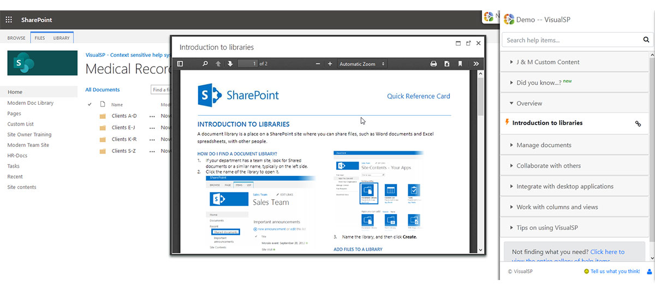The image size is (655, 291).
Task: Open Site contents nav link
Action: 22,187
